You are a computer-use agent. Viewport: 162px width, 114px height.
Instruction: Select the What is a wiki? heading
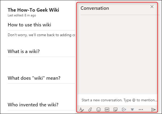click(x=24, y=51)
